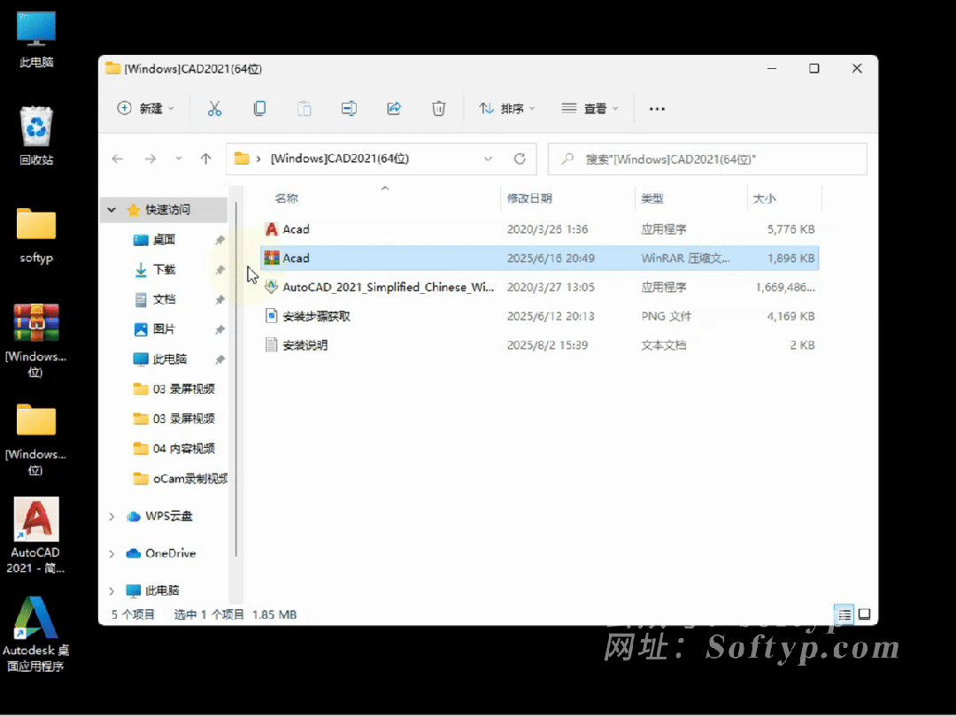Expand the address bar history dropdown
The height and width of the screenshot is (717, 956).
pos(488,158)
